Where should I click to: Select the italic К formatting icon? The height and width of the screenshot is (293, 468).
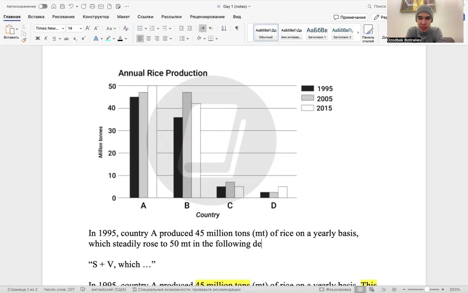click(46, 38)
